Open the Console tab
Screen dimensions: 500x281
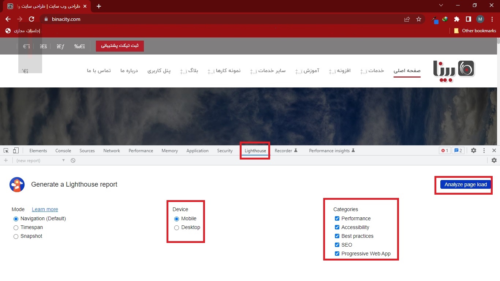click(x=63, y=151)
